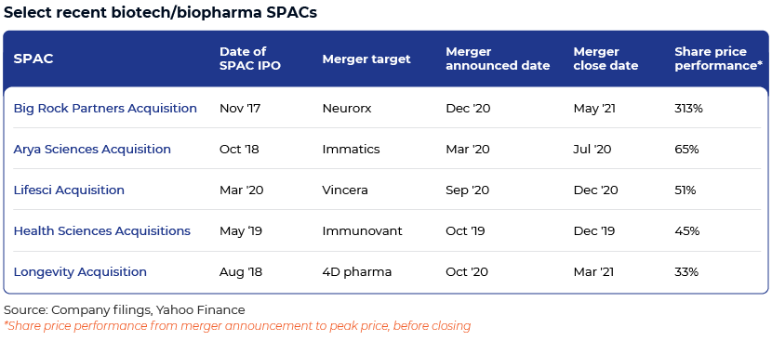Select the Merger announced date header

(498, 59)
